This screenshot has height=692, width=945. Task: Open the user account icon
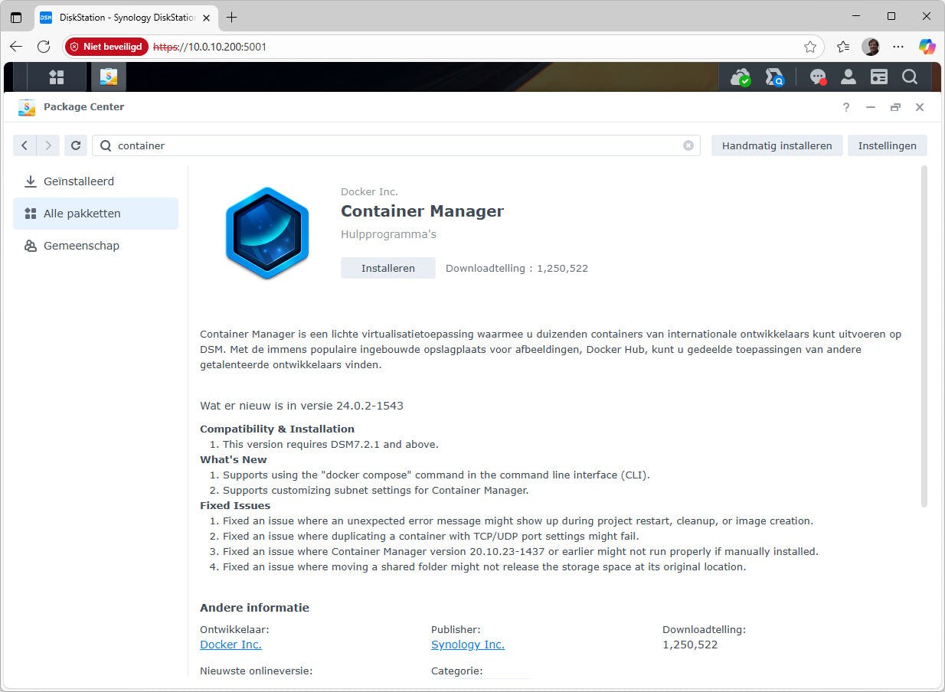coord(848,77)
